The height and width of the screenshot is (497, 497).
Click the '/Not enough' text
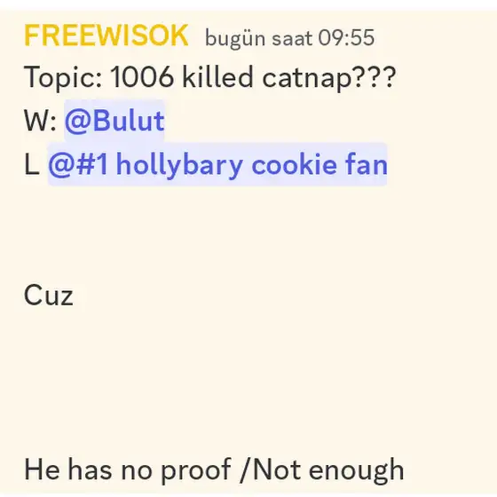(x=322, y=470)
